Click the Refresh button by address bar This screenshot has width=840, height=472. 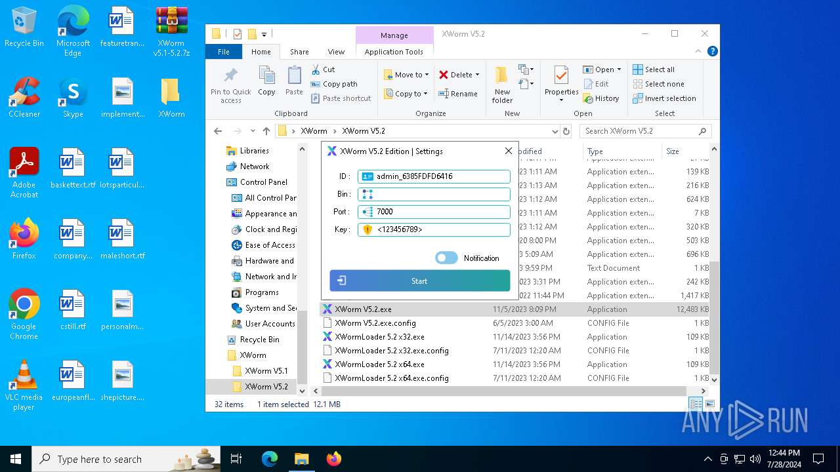[x=566, y=131]
